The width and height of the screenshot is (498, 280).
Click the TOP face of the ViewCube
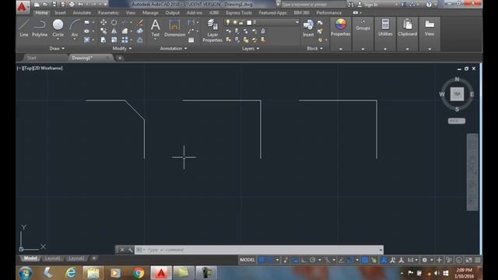[x=457, y=94]
